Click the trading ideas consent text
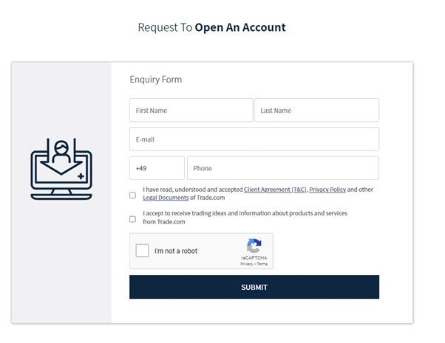The width and height of the screenshot is (445, 343). pos(245,218)
